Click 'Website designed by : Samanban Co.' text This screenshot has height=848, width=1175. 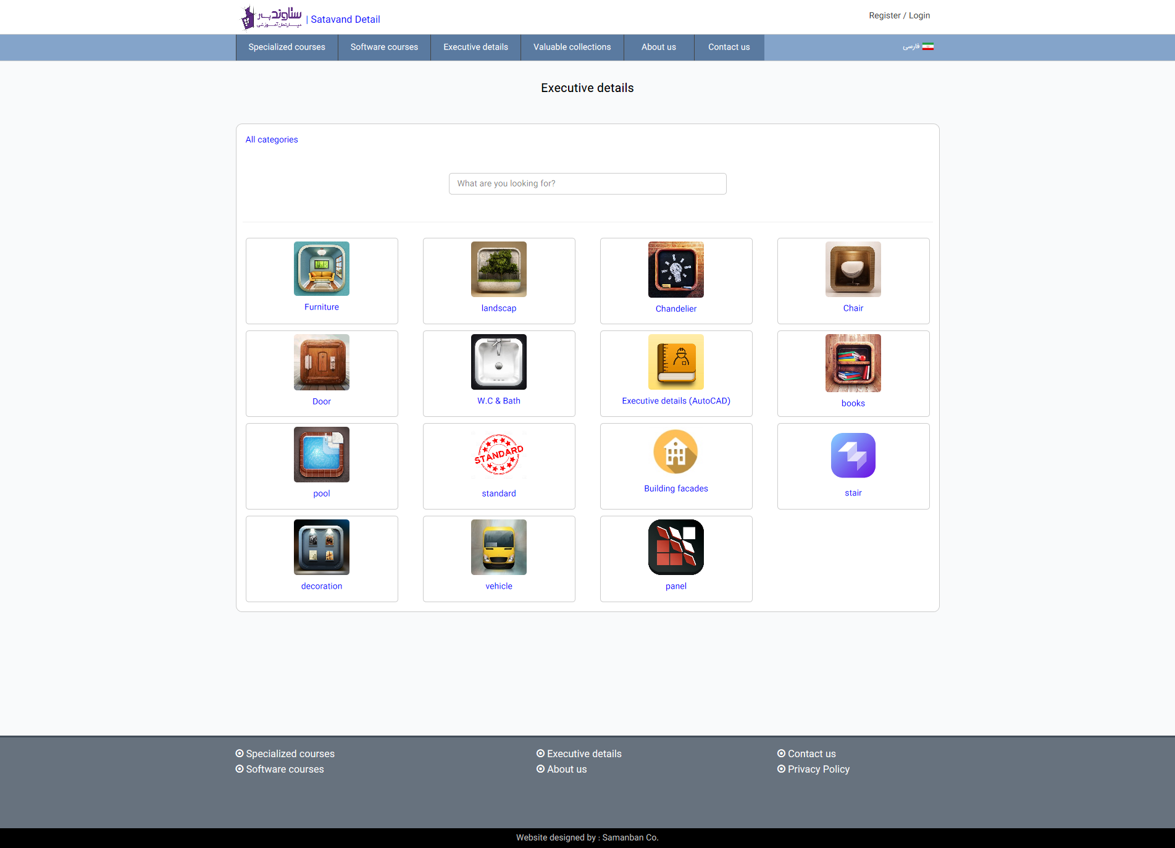(x=587, y=838)
